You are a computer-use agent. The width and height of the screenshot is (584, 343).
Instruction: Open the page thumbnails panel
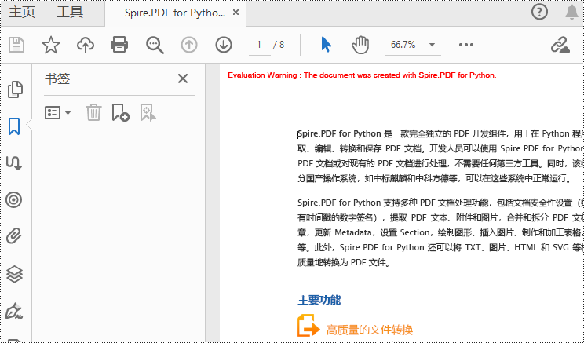click(x=15, y=89)
